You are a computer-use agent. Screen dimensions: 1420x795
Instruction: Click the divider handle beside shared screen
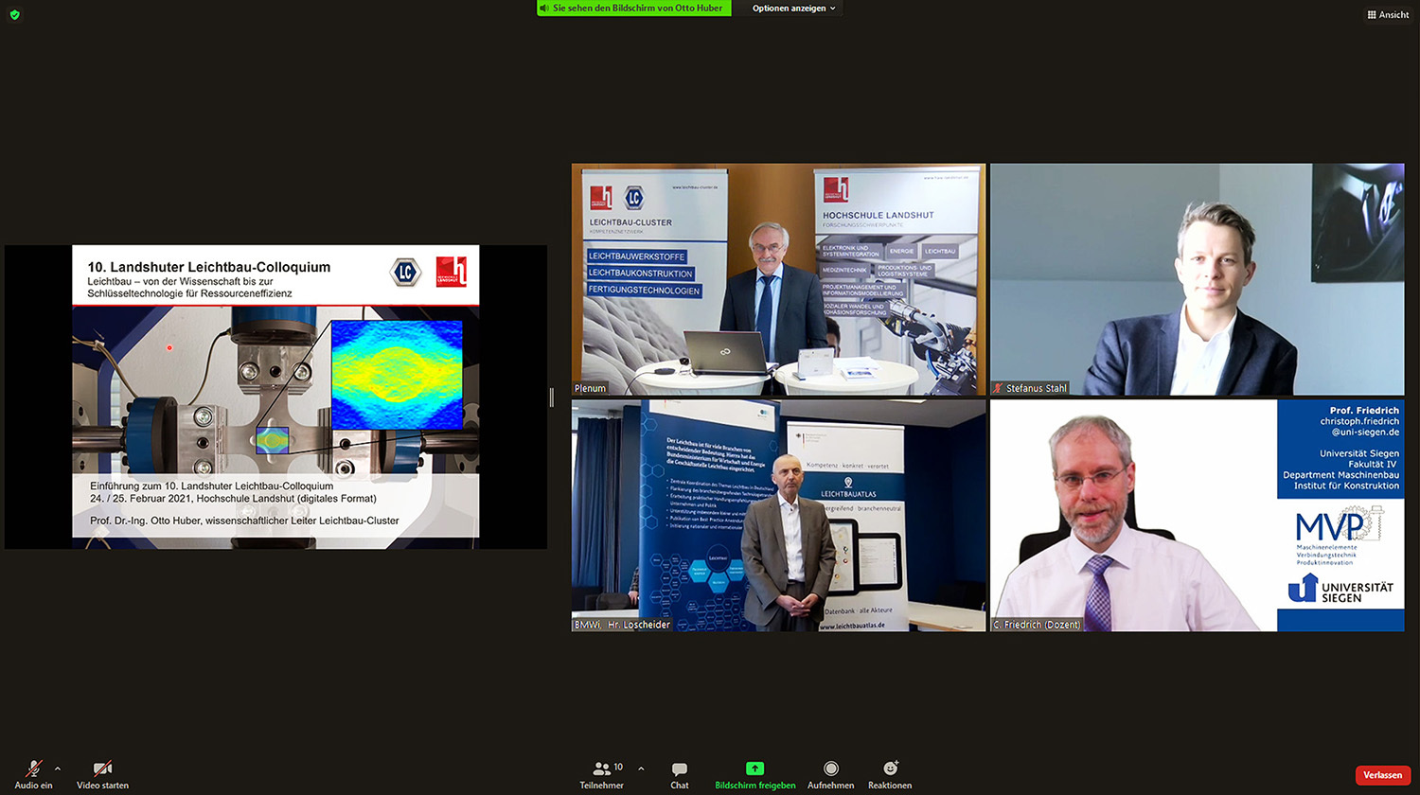coord(552,397)
